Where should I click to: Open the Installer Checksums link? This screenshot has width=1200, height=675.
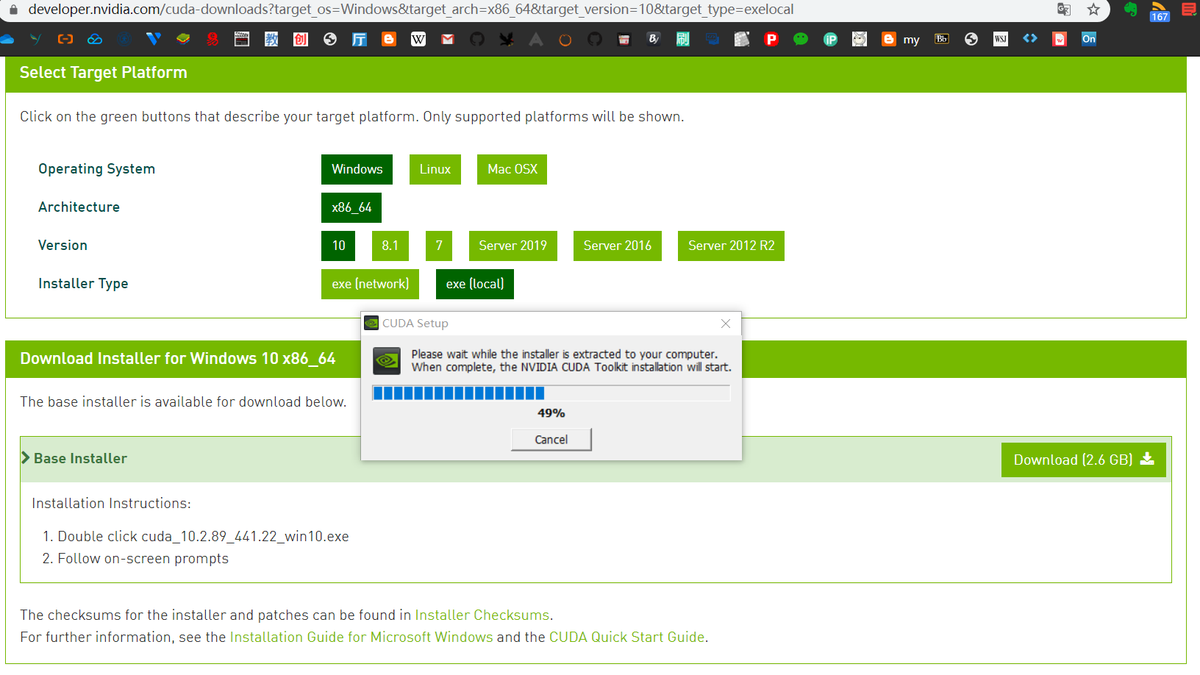pos(482,615)
